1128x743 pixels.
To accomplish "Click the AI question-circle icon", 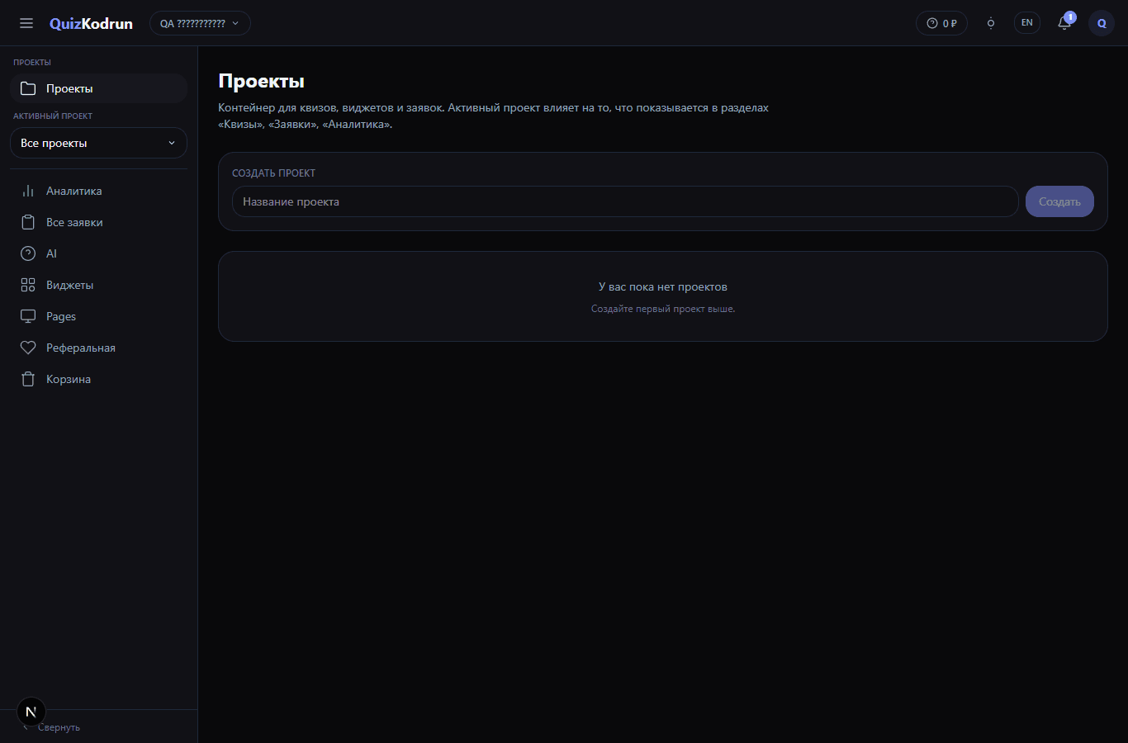I will tap(28, 253).
